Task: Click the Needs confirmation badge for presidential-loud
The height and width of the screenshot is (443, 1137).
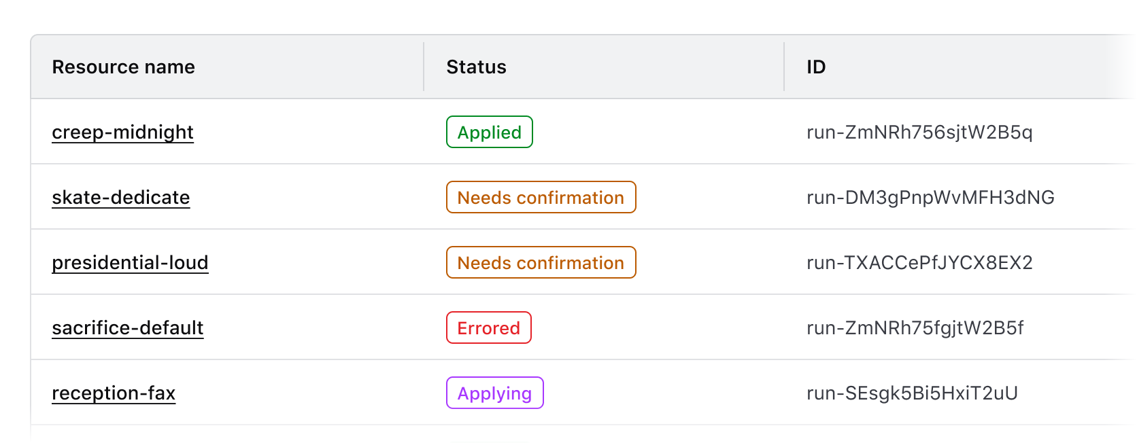Action: [x=541, y=262]
